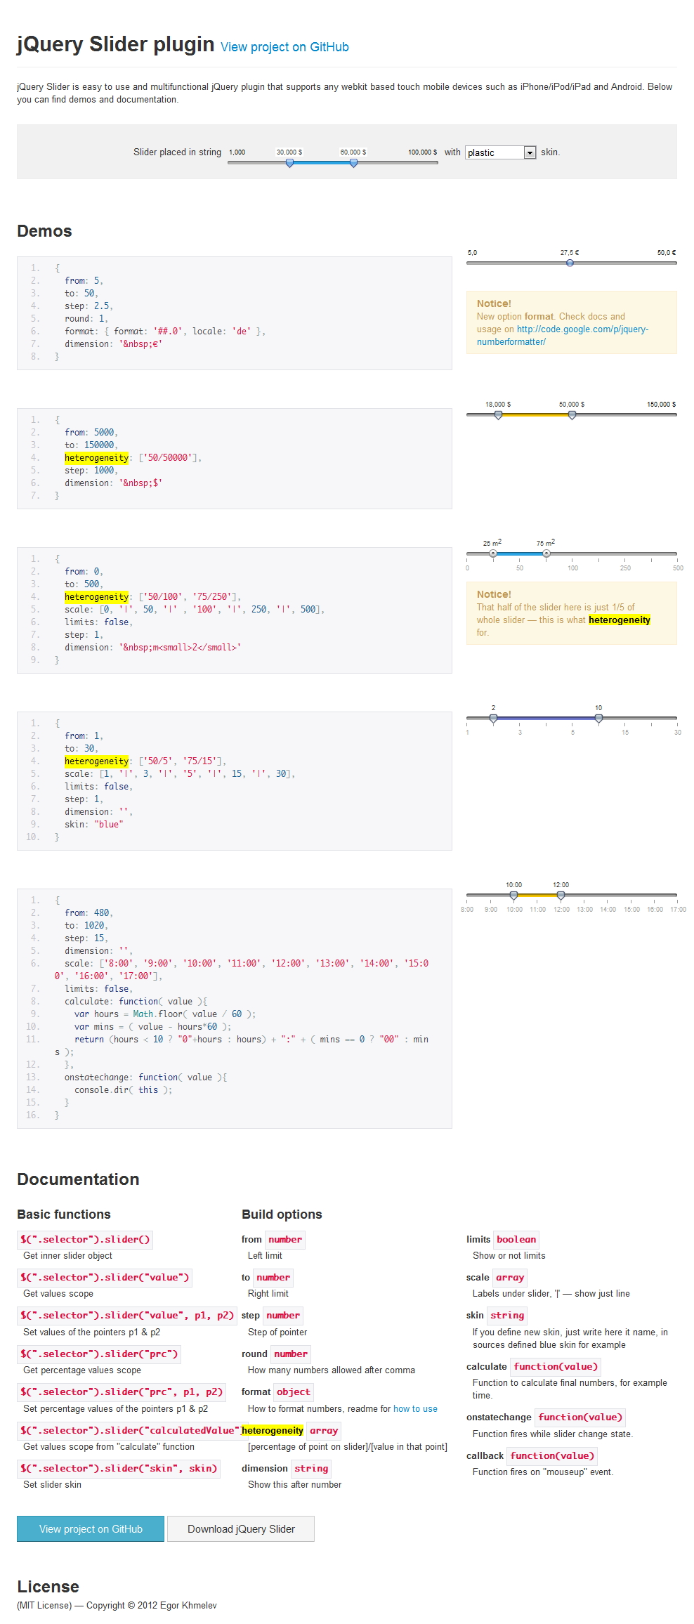694x1624 pixels.
Task: Click the blue "View project on GitHub" button
Action: click(x=91, y=1528)
